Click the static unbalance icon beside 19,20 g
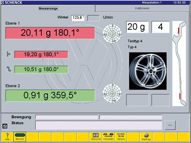 coord(8,54)
